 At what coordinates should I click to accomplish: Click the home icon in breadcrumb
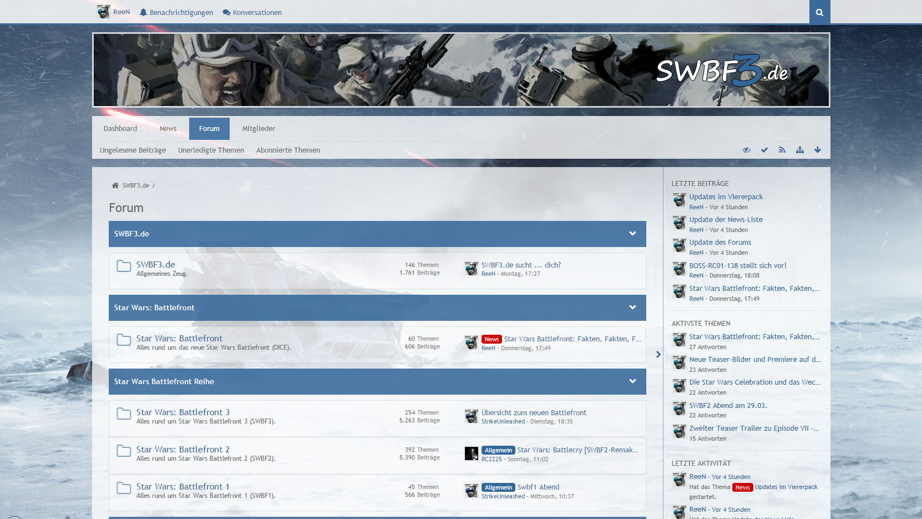[115, 185]
